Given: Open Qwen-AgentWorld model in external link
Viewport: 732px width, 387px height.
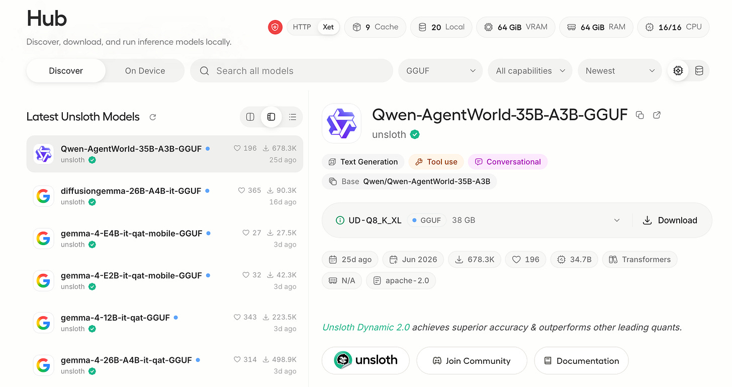Looking at the screenshot, I should click(657, 115).
